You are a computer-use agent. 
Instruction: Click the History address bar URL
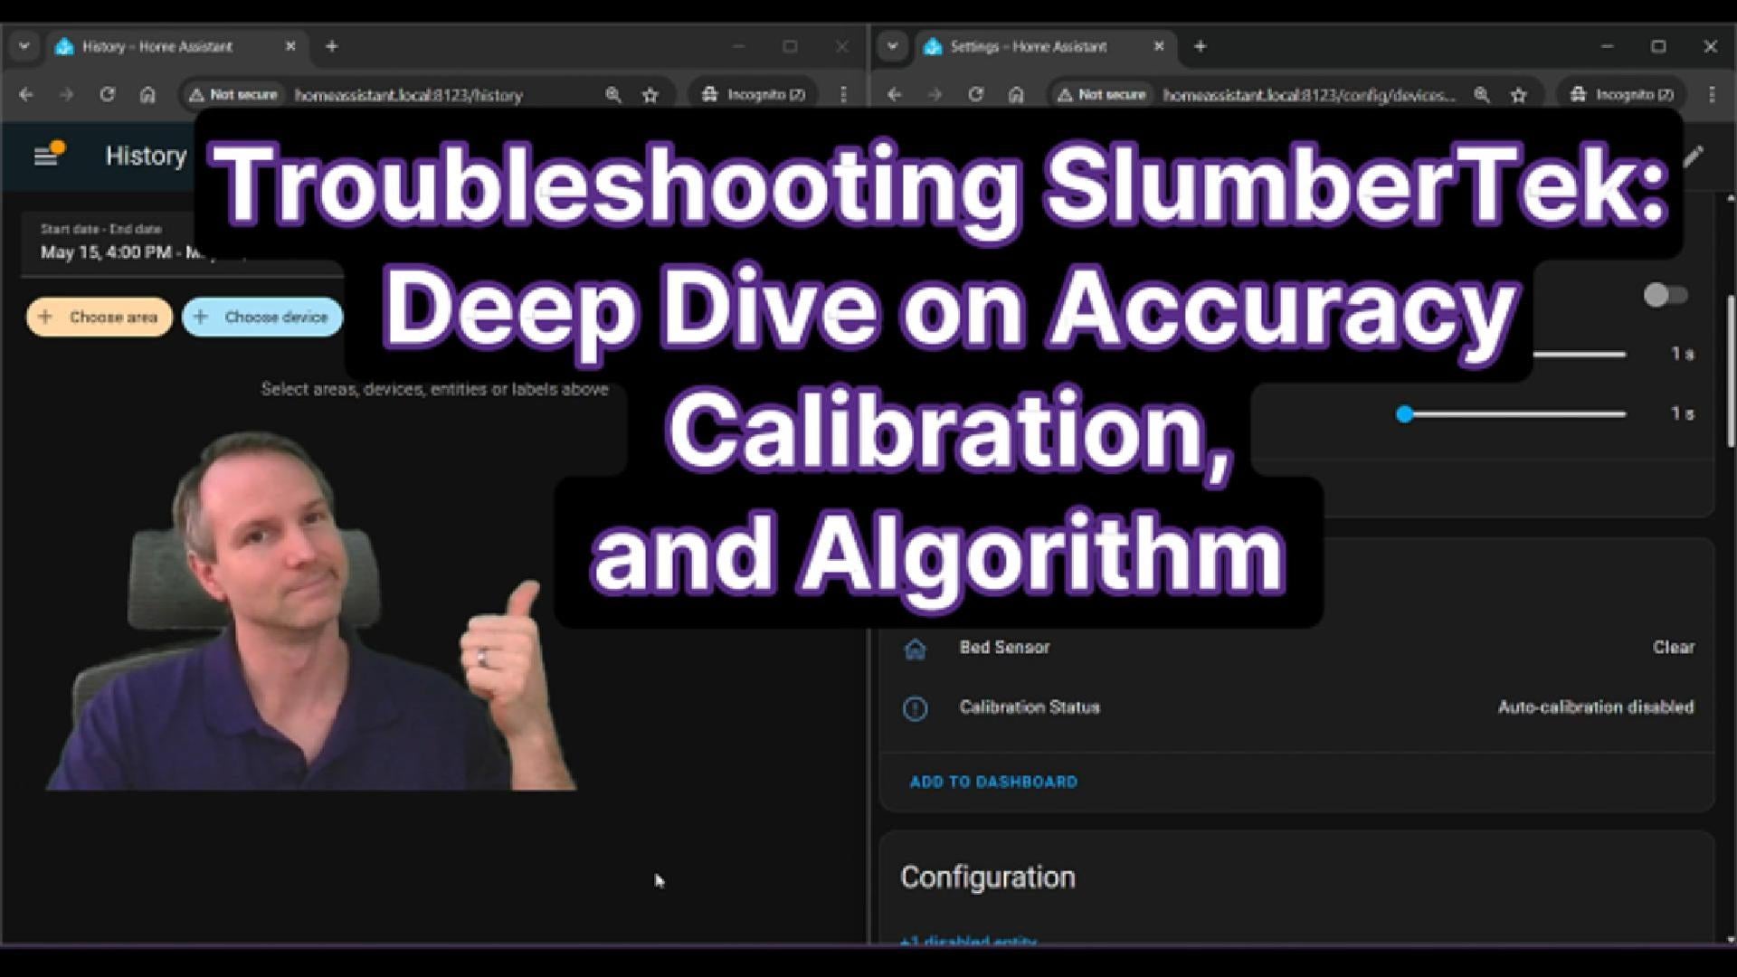pos(409,94)
